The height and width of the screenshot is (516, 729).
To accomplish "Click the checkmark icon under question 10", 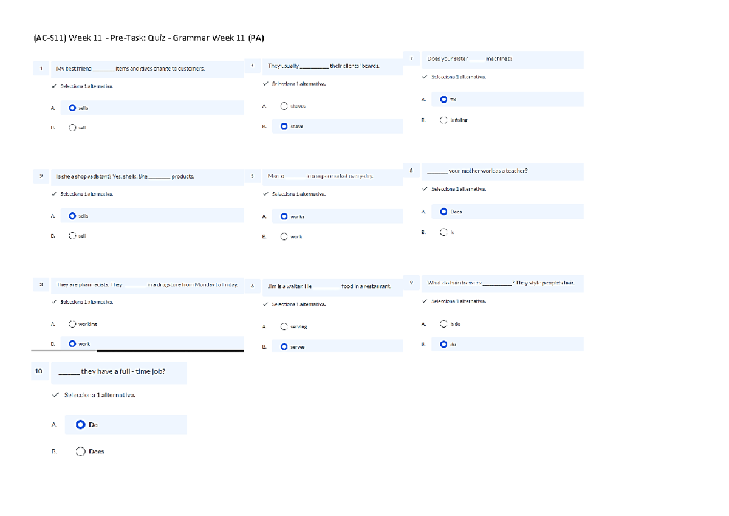I will pyautogui.click(x=56, y=394).
